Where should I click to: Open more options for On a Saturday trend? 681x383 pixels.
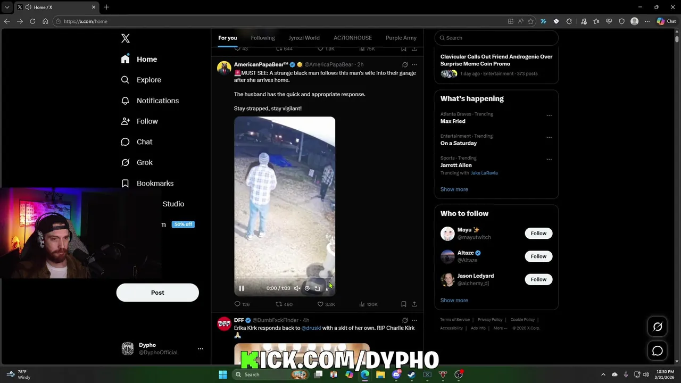coord(549,137)
